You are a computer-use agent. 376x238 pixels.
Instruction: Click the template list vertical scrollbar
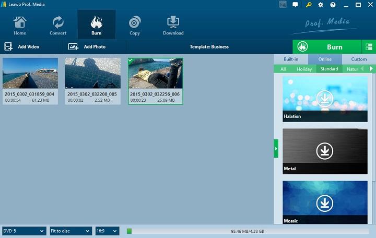[x=373, y=127]
